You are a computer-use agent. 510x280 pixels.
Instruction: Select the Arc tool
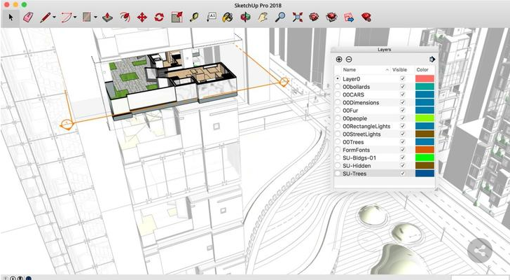click(x=66, y=17)
